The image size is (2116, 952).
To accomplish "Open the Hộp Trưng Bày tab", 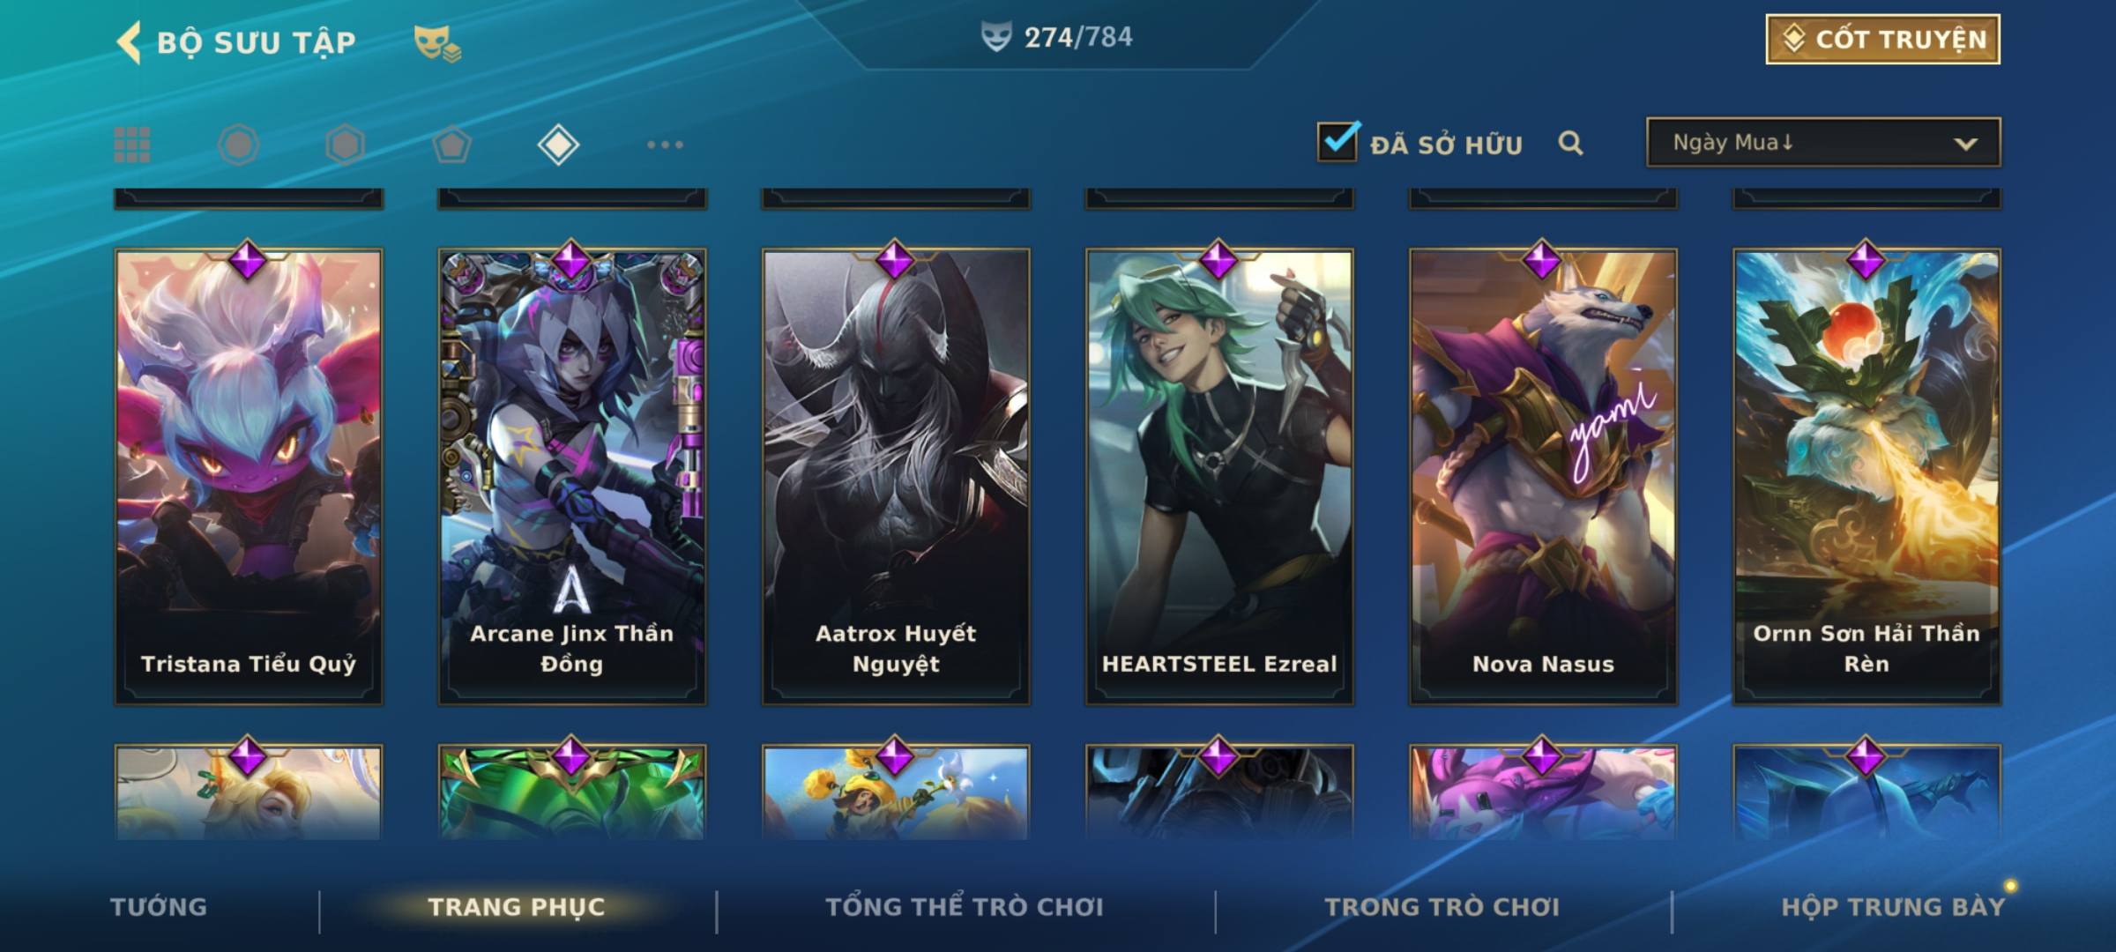I will pos(1893,907).
